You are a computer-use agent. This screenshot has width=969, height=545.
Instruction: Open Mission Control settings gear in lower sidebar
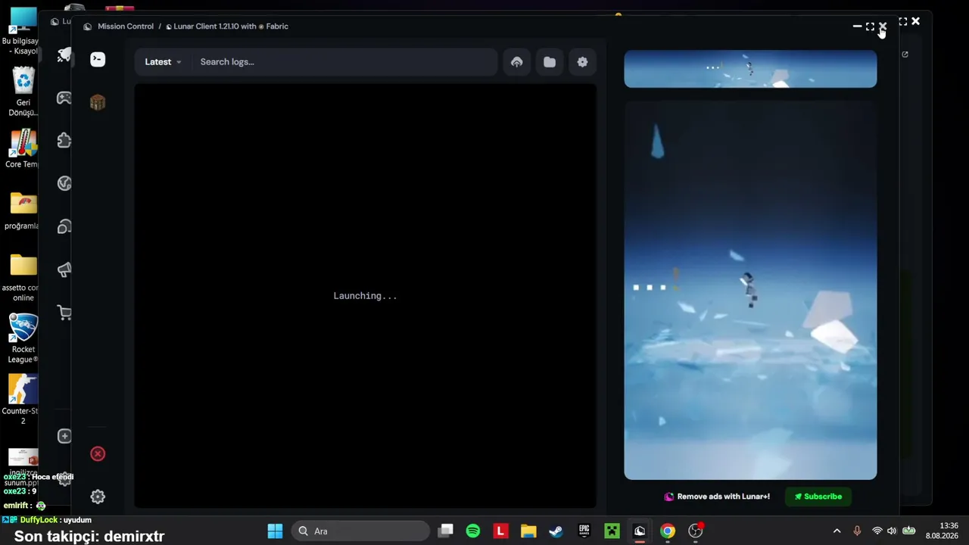tap(98, 497)
